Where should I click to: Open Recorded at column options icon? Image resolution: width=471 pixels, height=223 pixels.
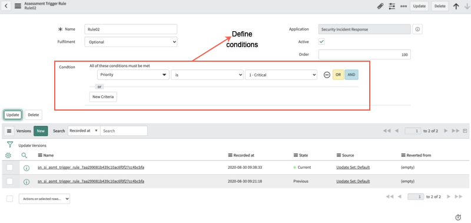[231, 155]
